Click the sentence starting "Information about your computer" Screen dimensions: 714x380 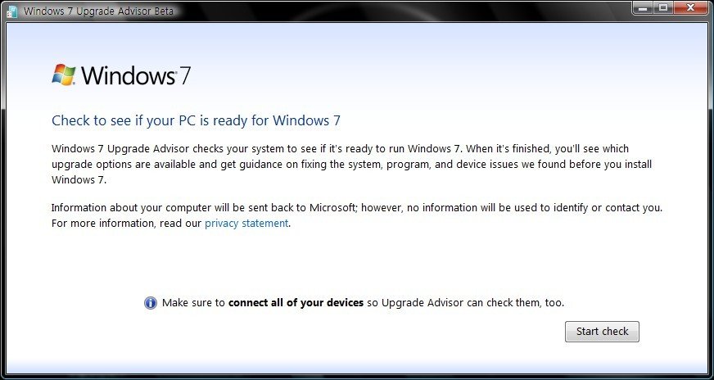[x=205, y=207]
